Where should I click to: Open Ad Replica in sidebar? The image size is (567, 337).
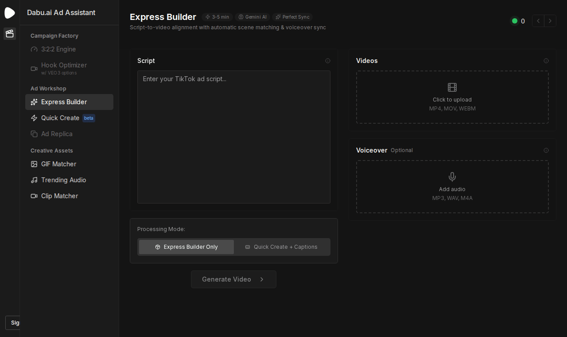click(69, 134)
